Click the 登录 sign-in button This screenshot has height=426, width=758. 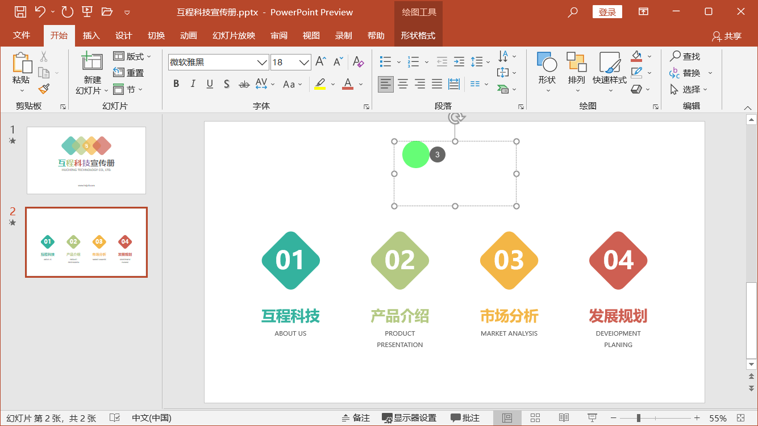607,12
